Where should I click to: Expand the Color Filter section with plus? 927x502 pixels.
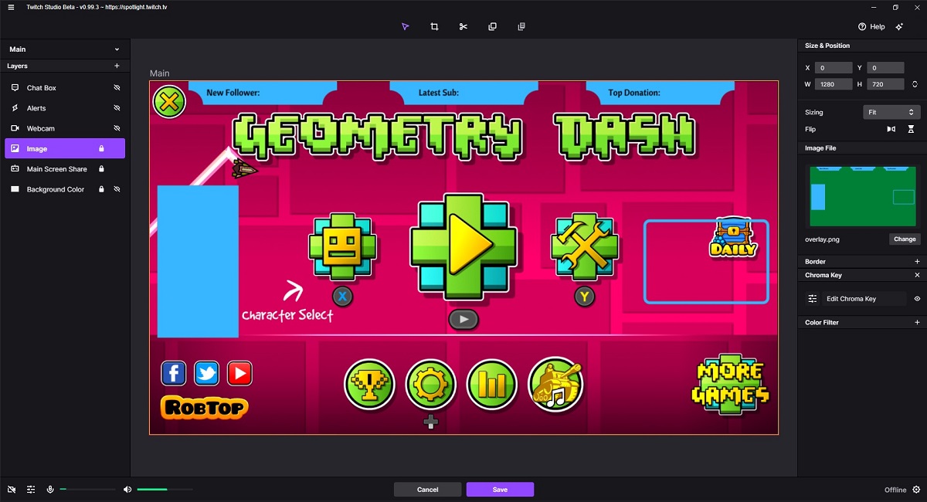(x=917, y=322)
